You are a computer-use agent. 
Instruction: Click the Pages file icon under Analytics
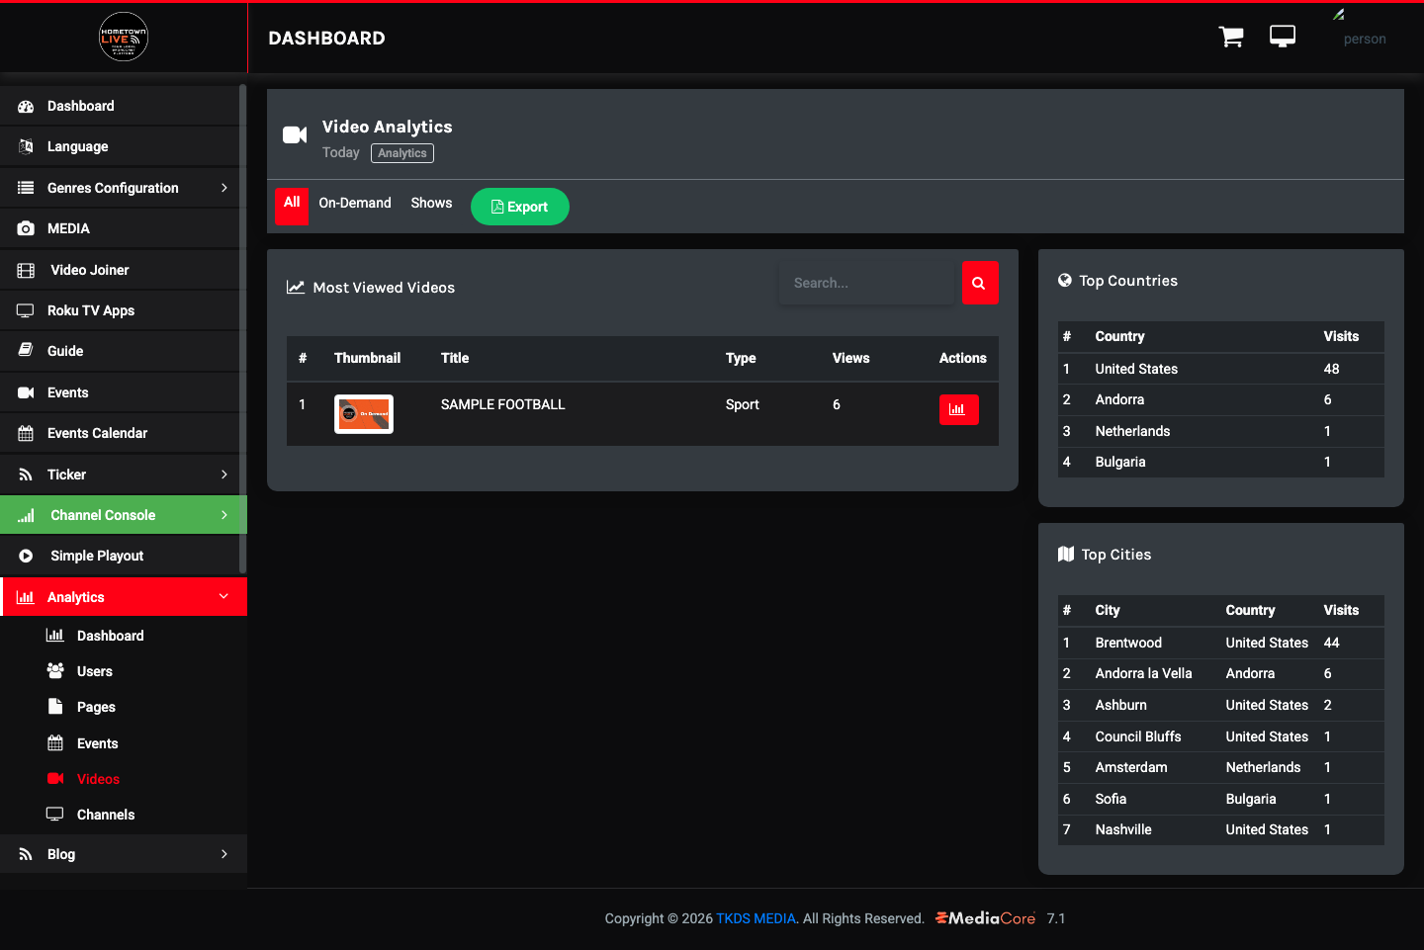coord(55,707)
